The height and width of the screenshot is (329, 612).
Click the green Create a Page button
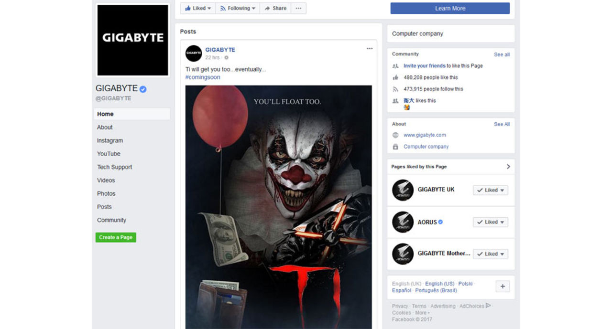coord(116,237)
